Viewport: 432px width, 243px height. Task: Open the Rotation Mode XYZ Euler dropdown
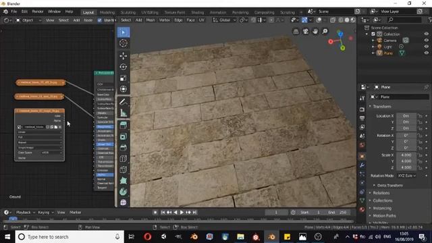(x=406, y=175)
